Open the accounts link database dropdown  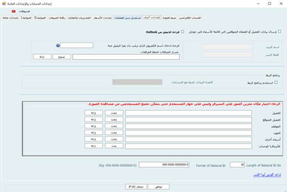[x=137, y=82]
